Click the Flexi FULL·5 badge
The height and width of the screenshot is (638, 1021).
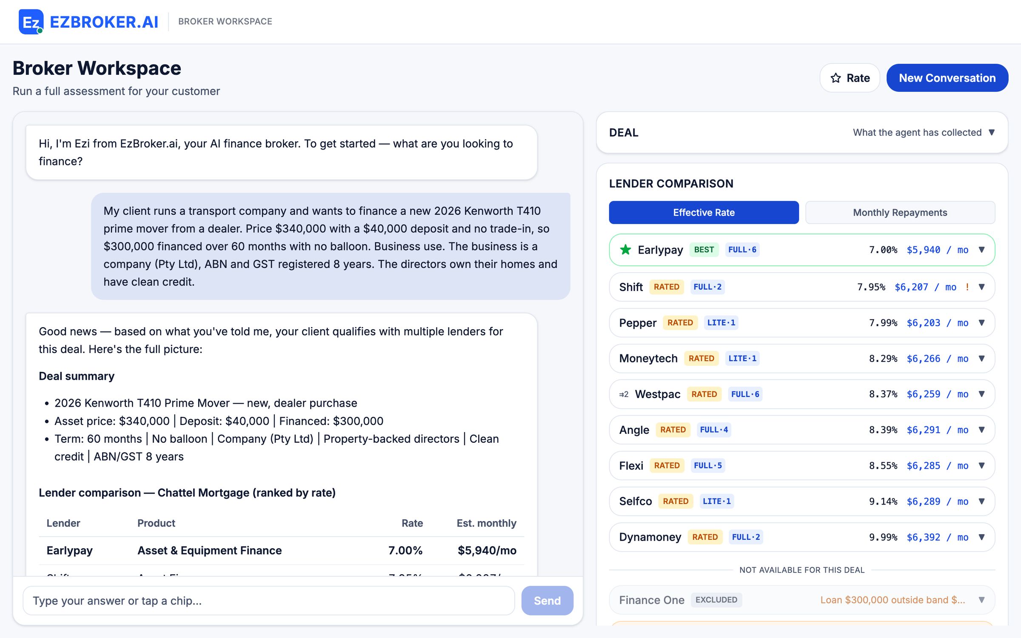click(x=708, y=466)
